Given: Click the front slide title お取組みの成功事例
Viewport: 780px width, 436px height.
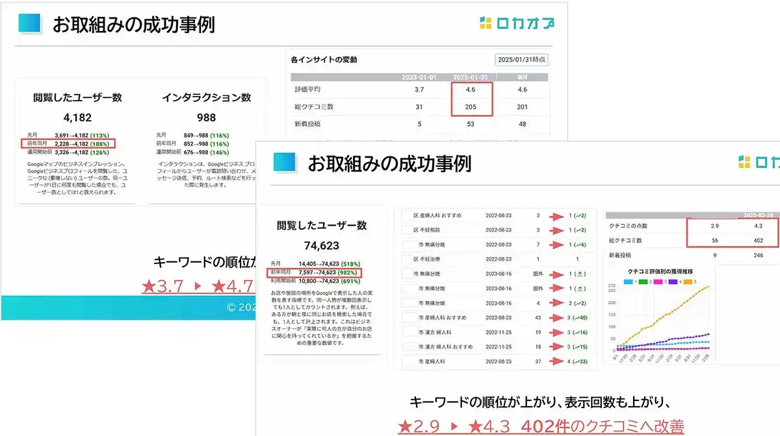Looking at the screenshot, I should click(389, 163).
